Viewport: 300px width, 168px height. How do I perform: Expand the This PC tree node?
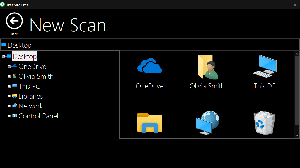pyautogui.click(x=9, y=86)
